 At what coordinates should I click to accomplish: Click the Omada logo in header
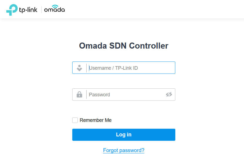(54, 9)
